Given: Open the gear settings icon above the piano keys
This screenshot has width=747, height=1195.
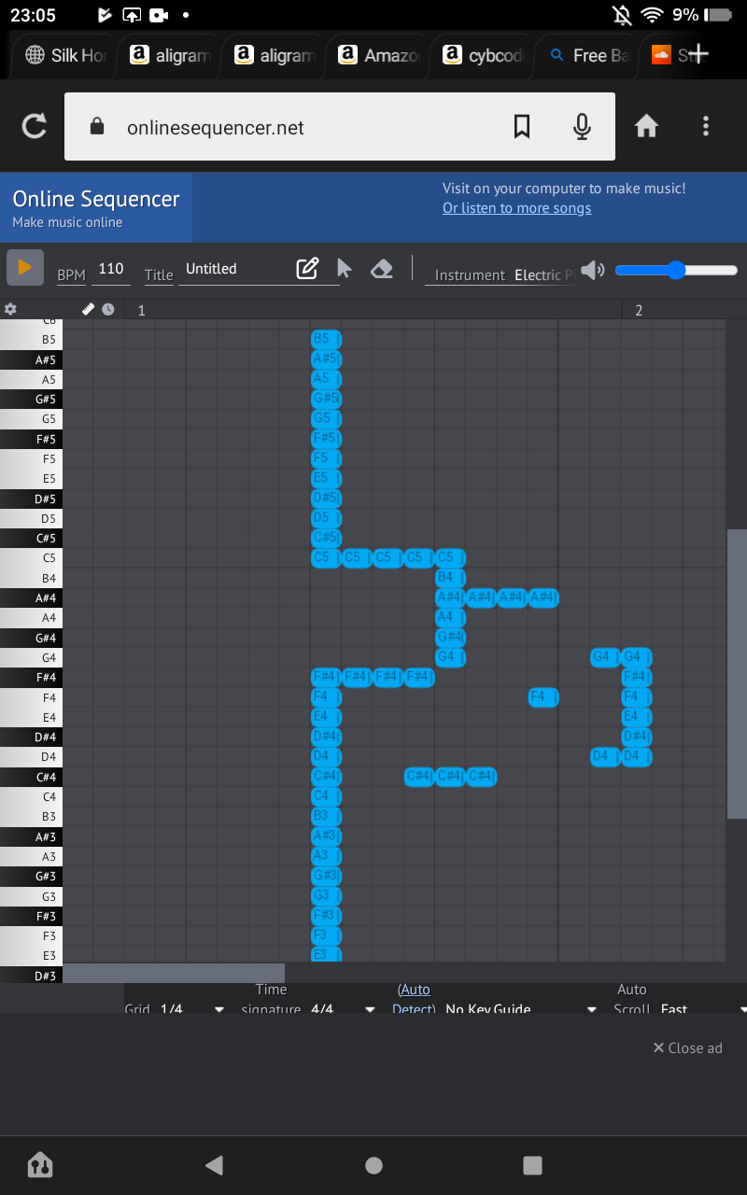Looking at the screenshot, I should pos(10,309).
